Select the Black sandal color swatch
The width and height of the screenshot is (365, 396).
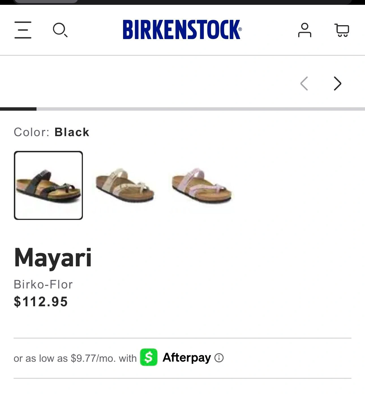point(48,185)
